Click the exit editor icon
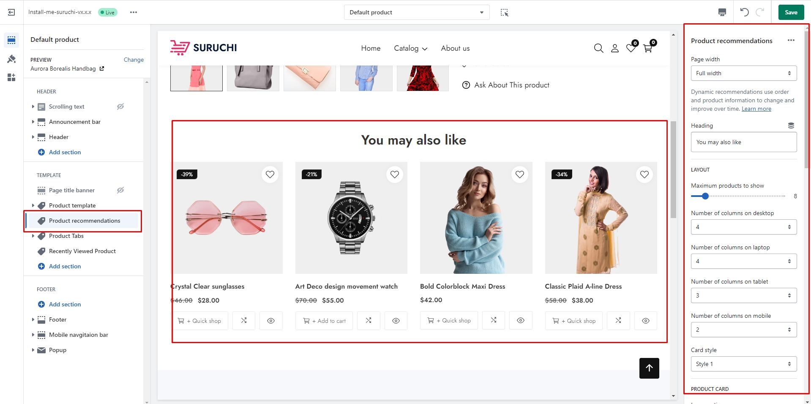Viewport: 811px width, 404px height. (x=11, y=12)
